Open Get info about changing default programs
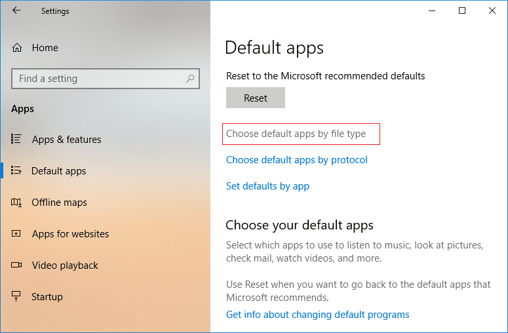 coord(317,315)
